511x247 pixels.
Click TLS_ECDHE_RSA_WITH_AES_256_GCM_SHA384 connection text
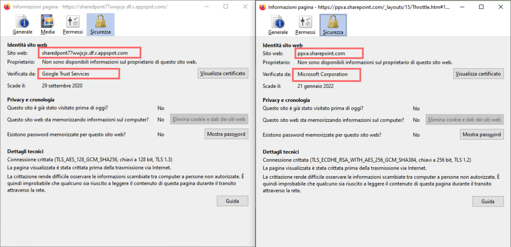pos(367,160)
